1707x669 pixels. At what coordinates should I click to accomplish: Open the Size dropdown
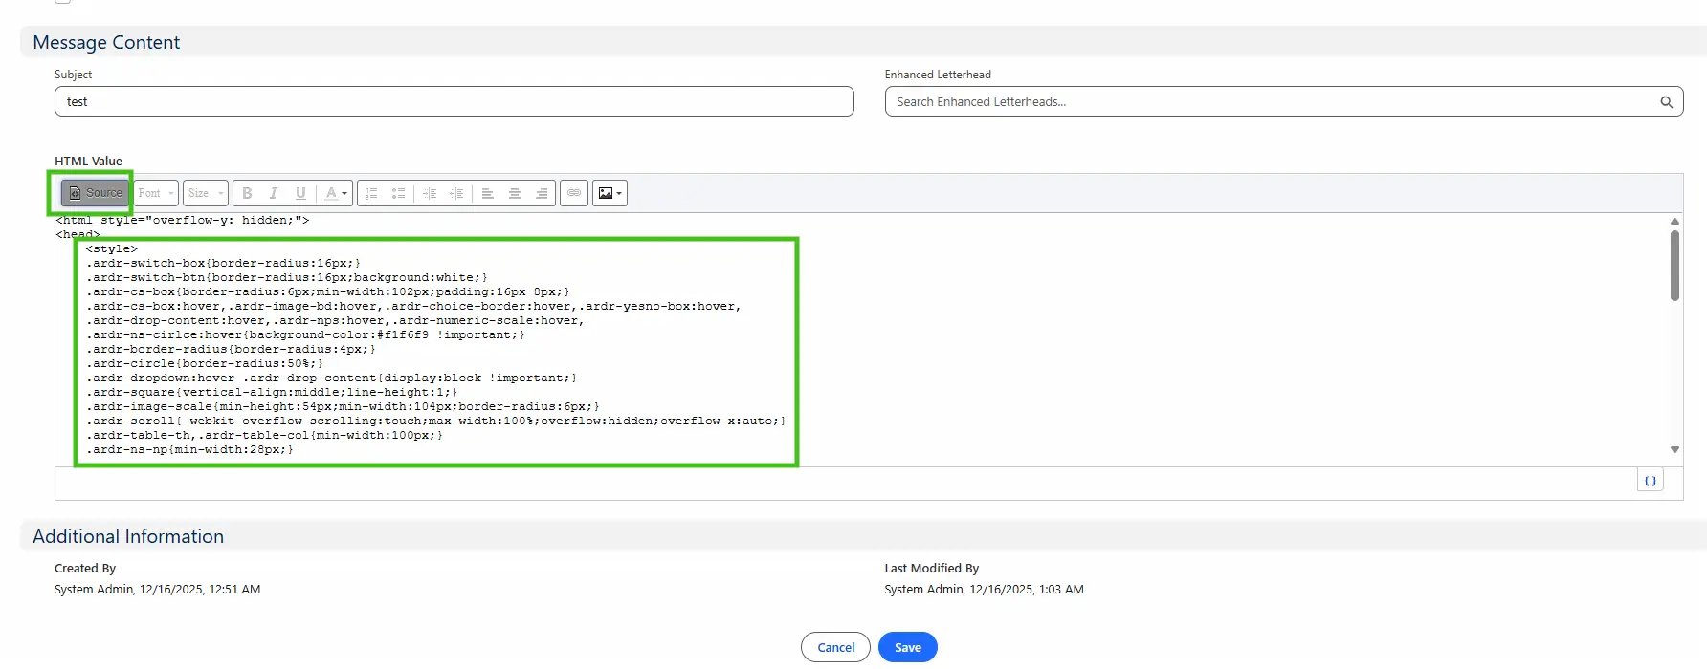point(206,193)
